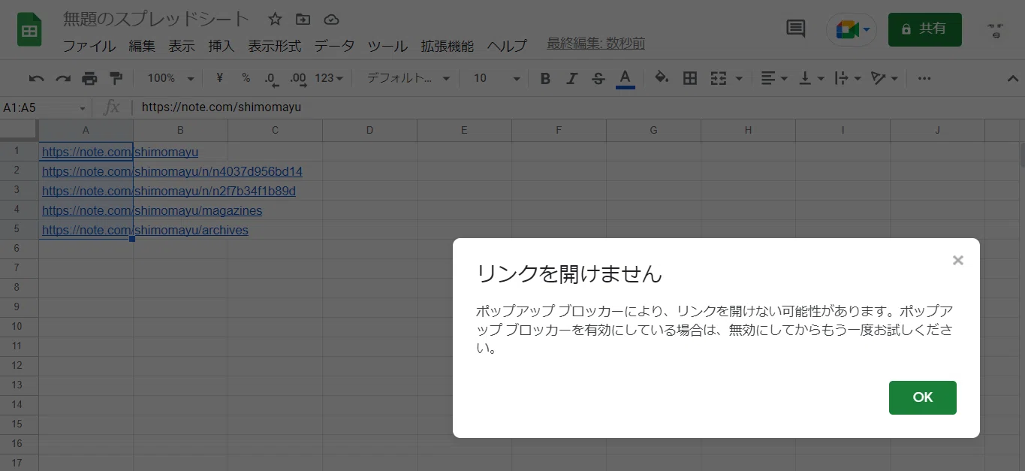Decrease decimal places
The image size is (1025, 471).
pyautogui.click(x=271, y=78)
